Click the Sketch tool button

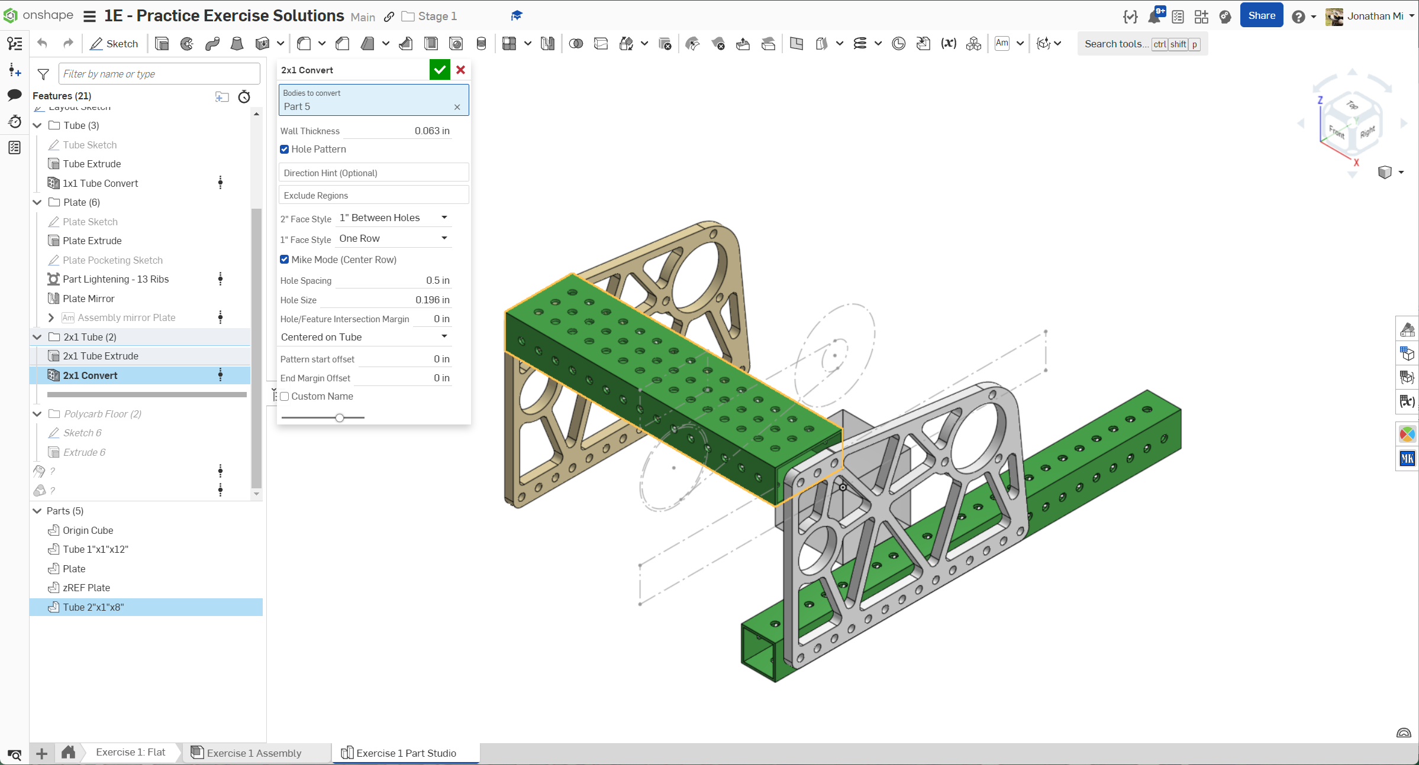(x=114, y=44)
